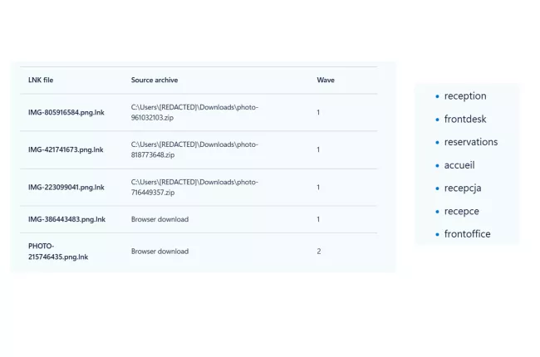Select the path ending photo-818773648.zip
Screen dimensions: 540x357
point(194,149)
